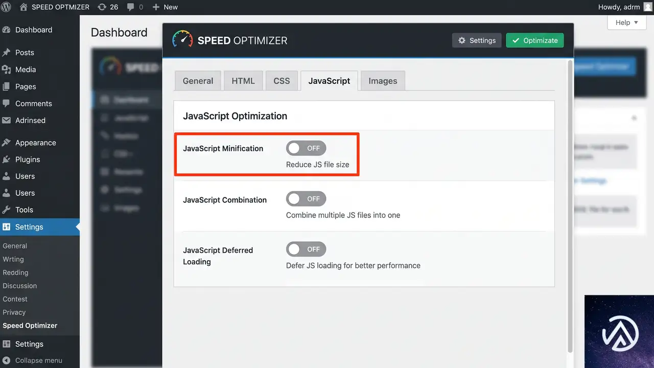Viewport: 654px width, 368px height.
Task: Open the Wrting settings submenu link
Action: coord(13,259)
